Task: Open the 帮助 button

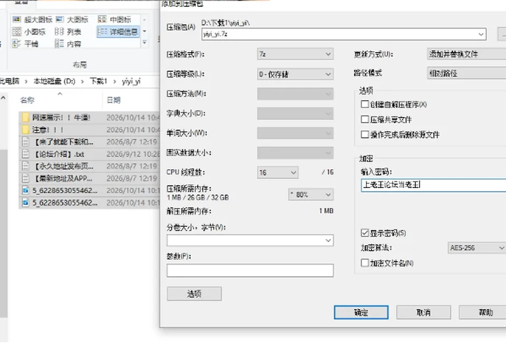Action: coord(483,312)
